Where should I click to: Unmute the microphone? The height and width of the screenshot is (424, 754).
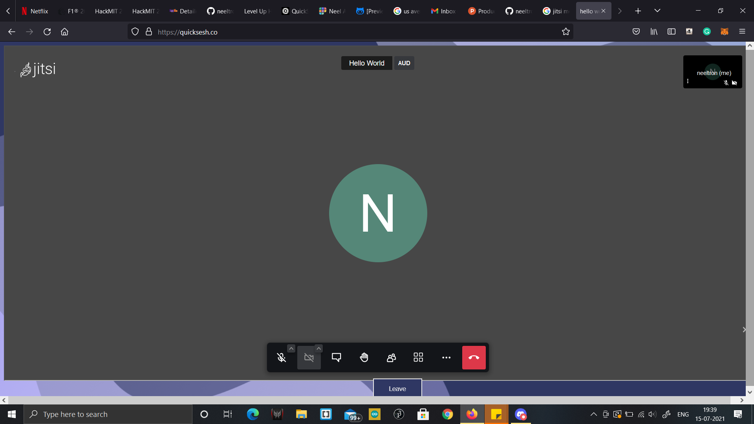point(281,358)
